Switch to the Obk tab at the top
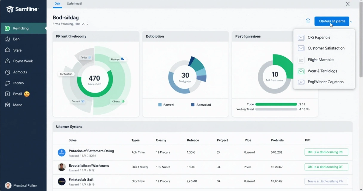 point(57,4)
